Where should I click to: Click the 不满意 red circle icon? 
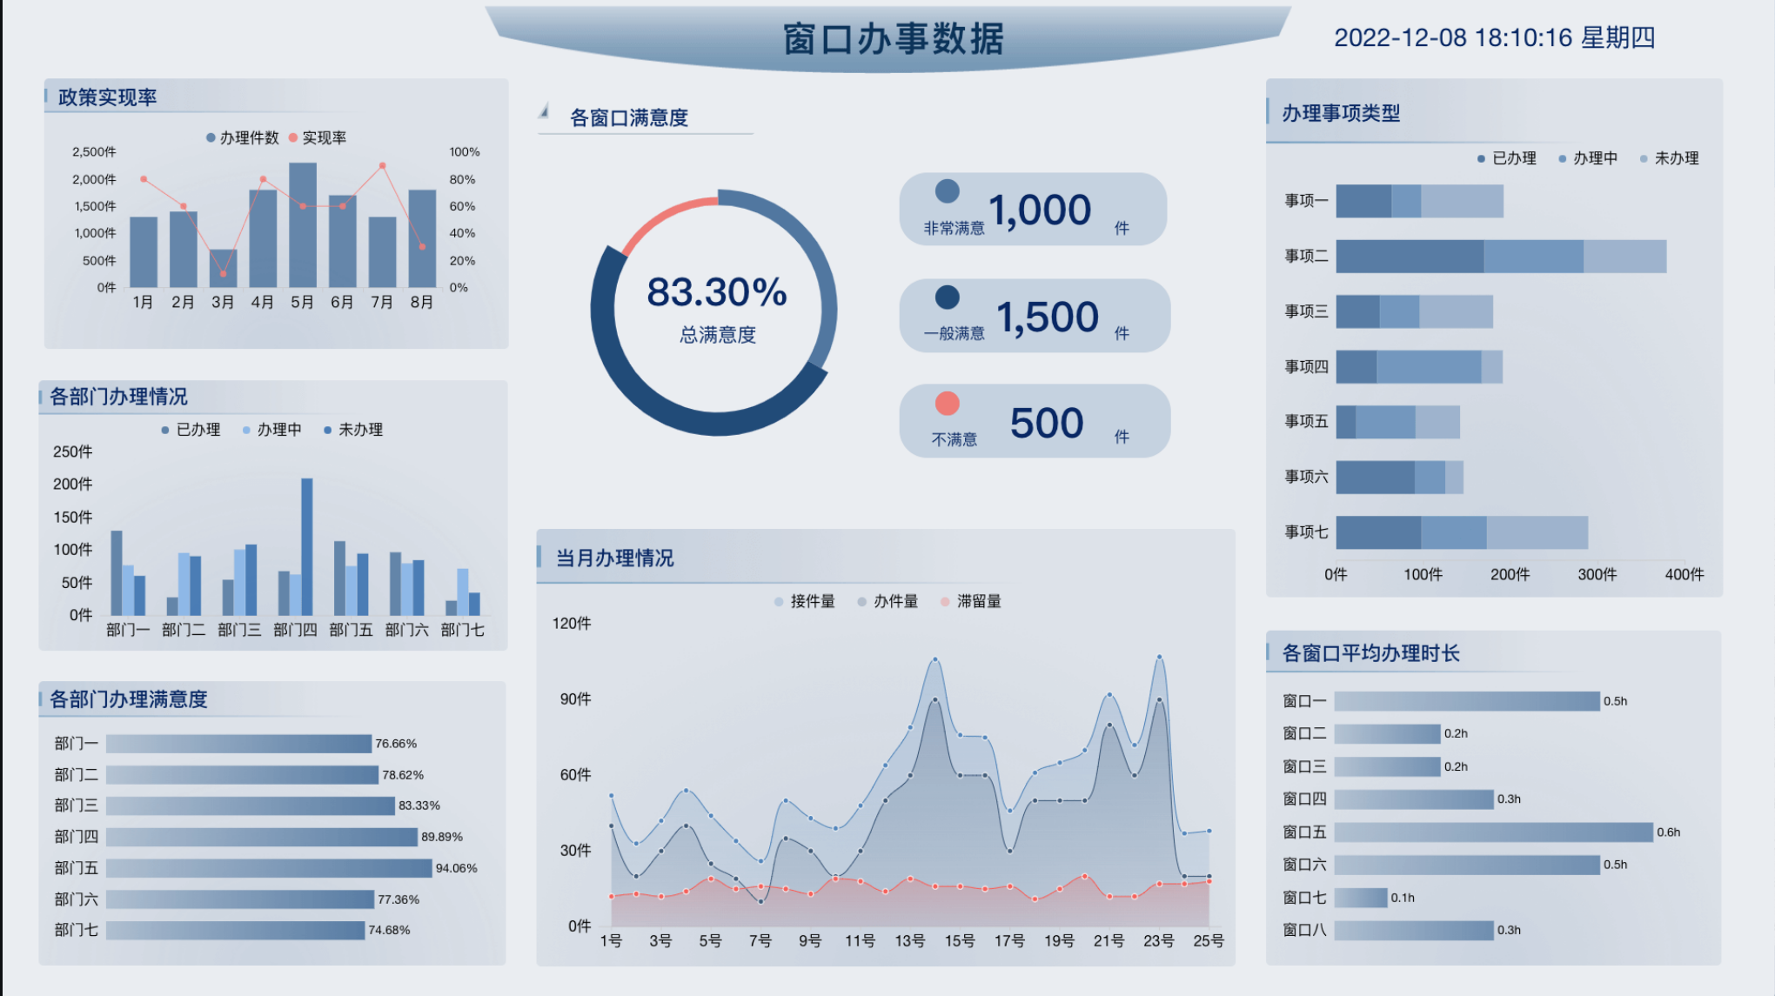(947, 404)
